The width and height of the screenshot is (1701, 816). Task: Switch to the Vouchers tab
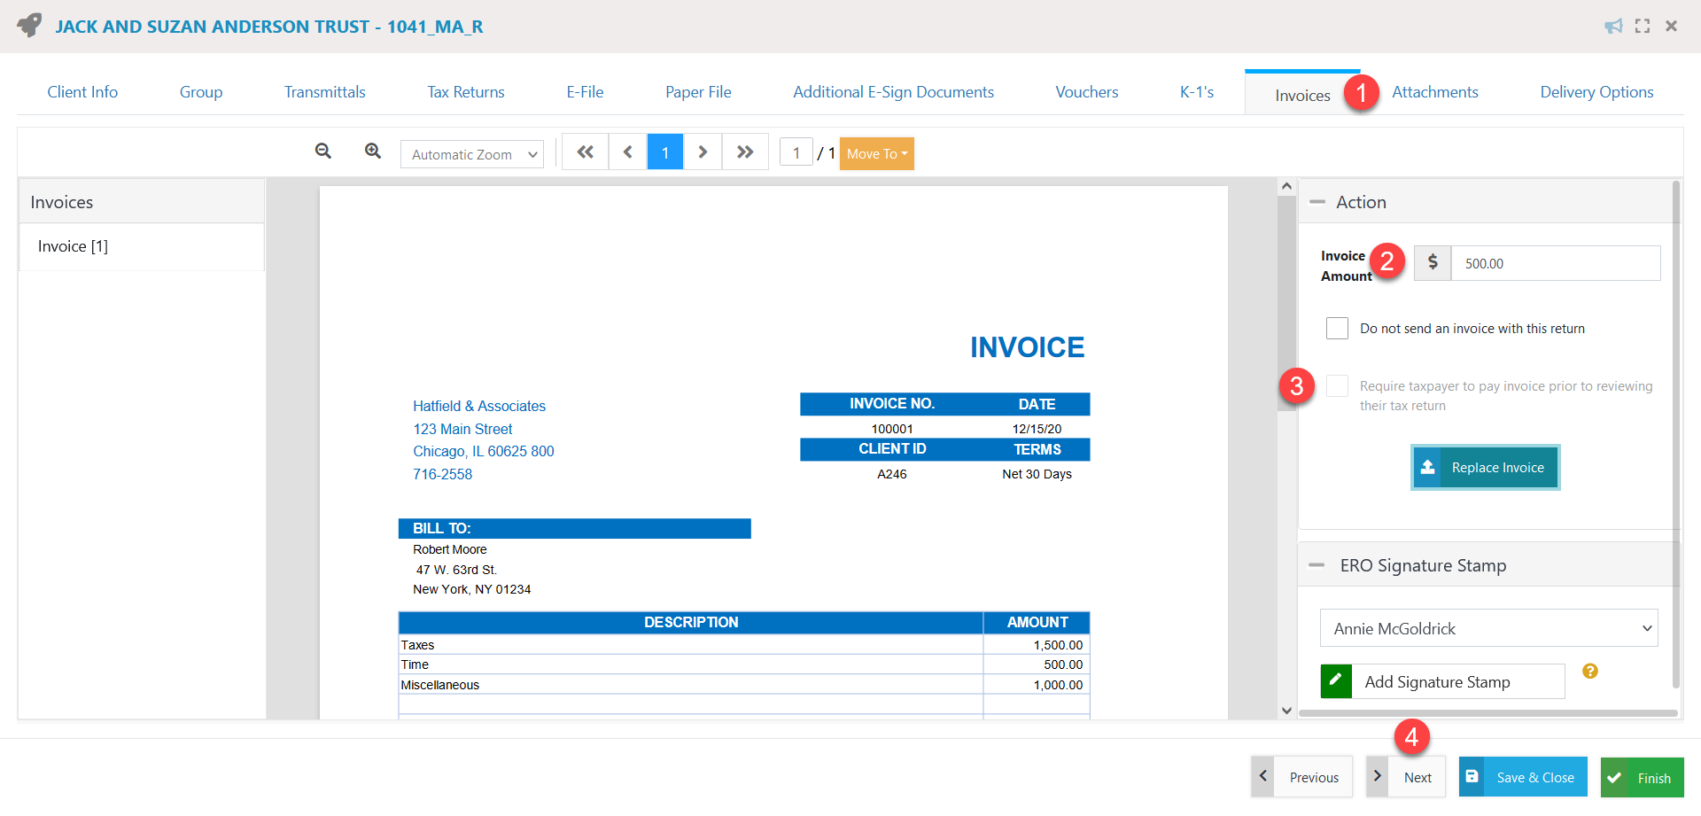click(1087, 91)
